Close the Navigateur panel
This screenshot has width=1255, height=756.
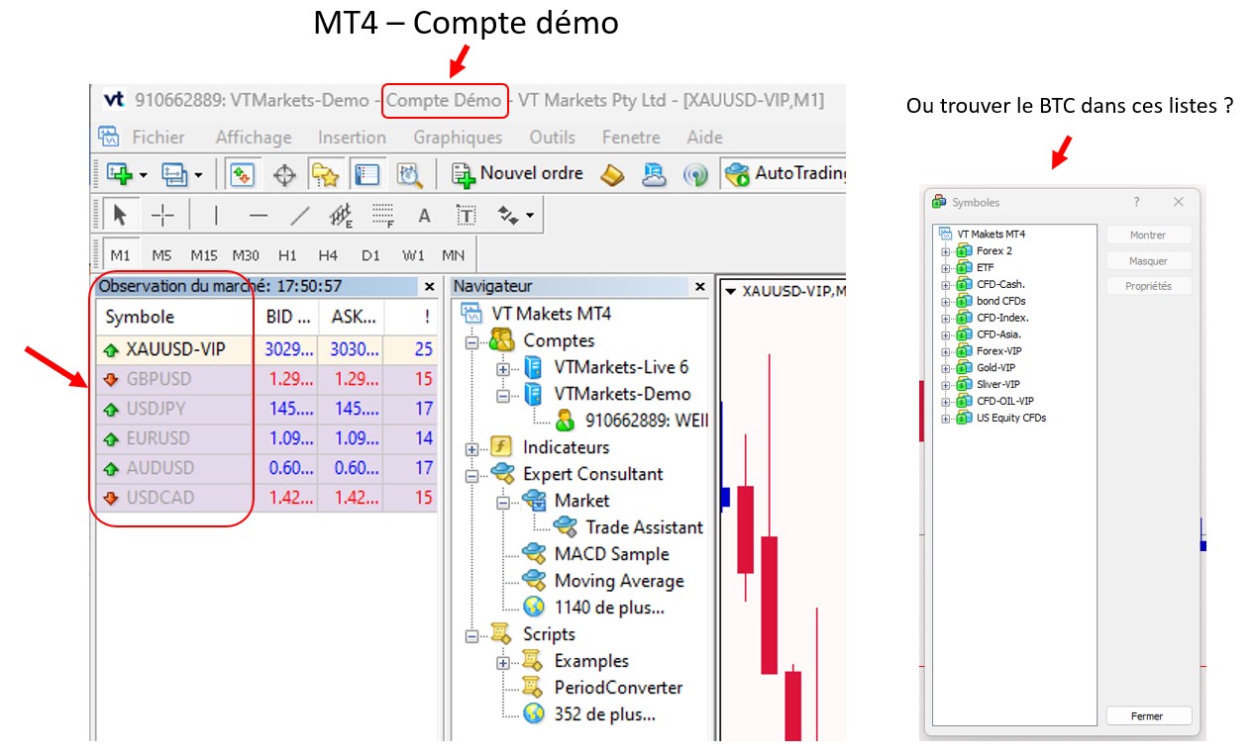tap(699, 287)
